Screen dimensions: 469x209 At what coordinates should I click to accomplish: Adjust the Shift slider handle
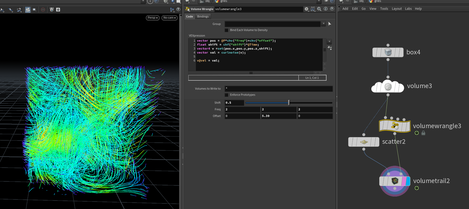(289, 103)
